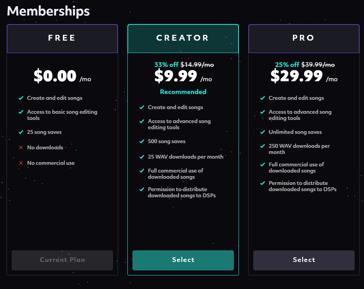Click the 33% off $14.99/mo discount text
The image size is (364, 289).
(184, 65)
